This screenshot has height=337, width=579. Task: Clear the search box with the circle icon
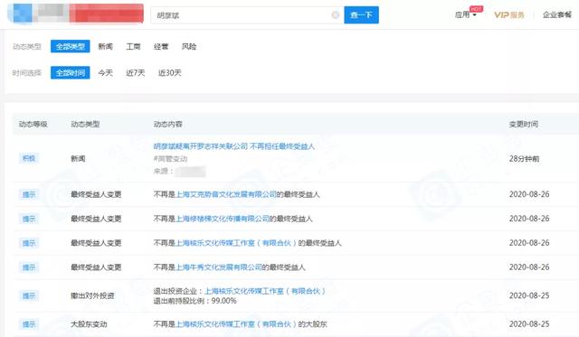click(x=335, y=15)
